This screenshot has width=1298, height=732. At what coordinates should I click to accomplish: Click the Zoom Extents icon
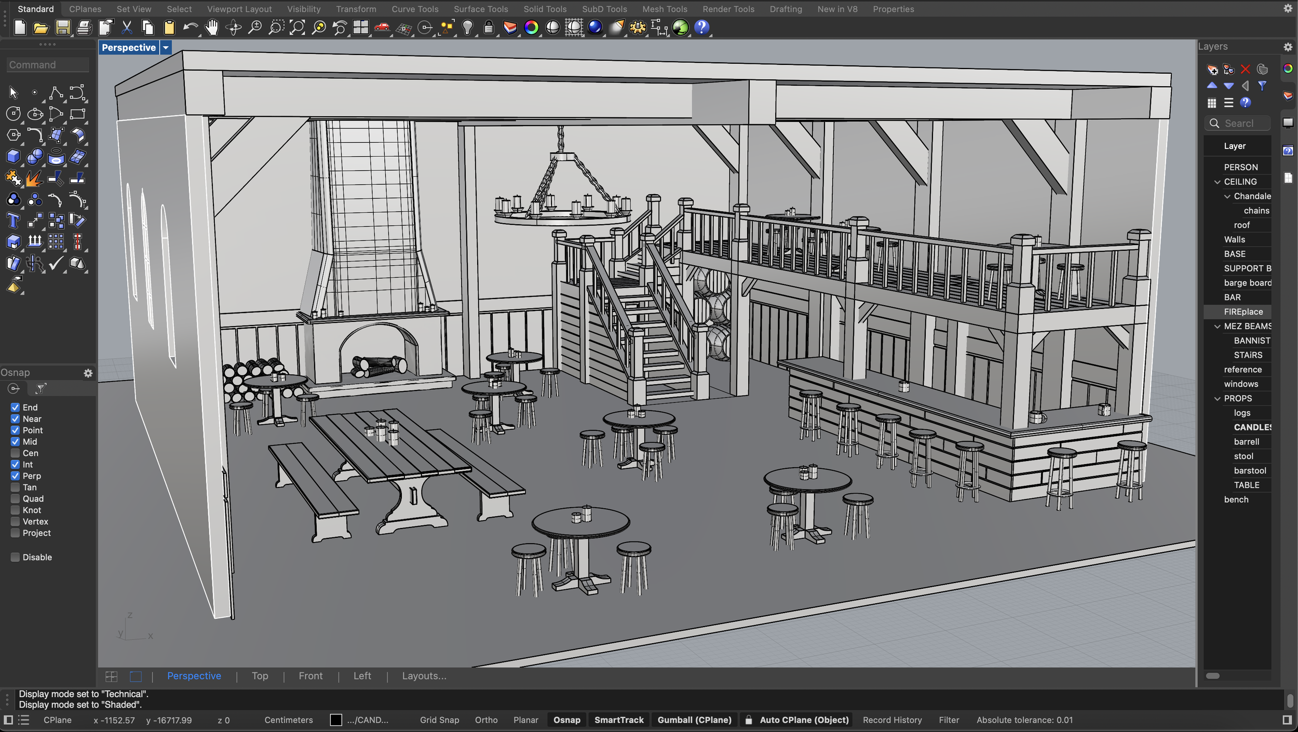pyautogui.click(x=297, y=28)
